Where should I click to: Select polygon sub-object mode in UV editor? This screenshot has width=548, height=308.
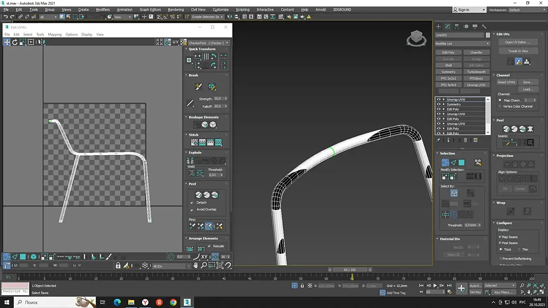click(x=23, y=257)
